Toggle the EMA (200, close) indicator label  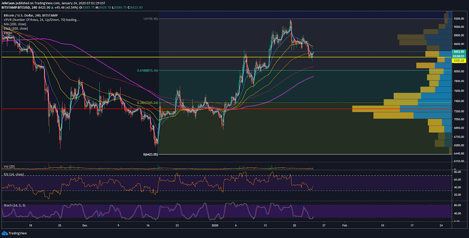pos(16,29)
